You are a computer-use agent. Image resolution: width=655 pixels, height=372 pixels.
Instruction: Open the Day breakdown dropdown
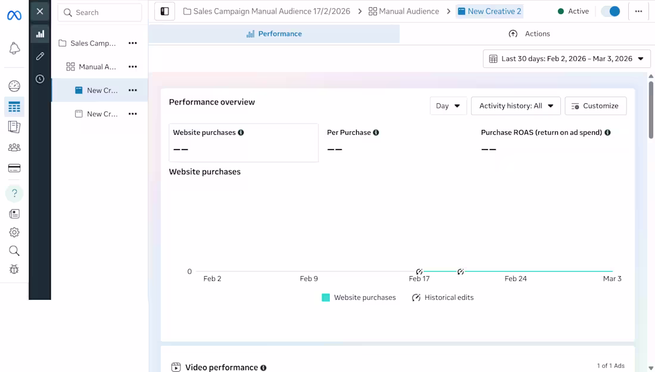(448, 106)
